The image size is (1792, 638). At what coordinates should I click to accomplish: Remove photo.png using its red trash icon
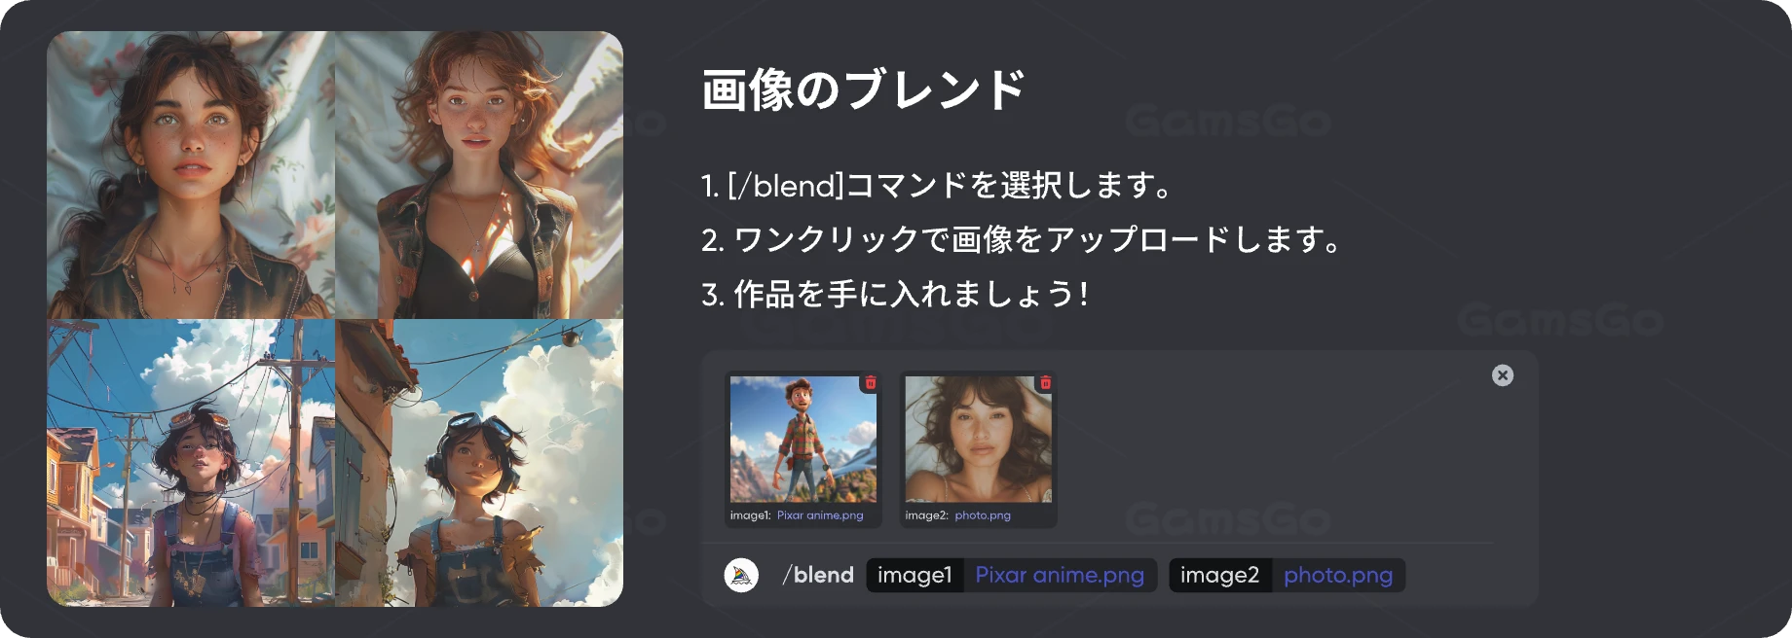click(1045, 383)
